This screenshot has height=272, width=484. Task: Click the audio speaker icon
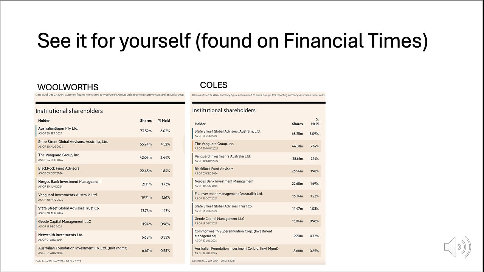coord(458,247)
